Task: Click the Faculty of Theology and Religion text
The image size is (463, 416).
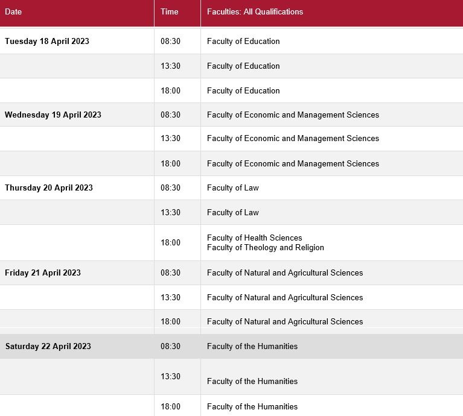Action: (x=265, y=247)
